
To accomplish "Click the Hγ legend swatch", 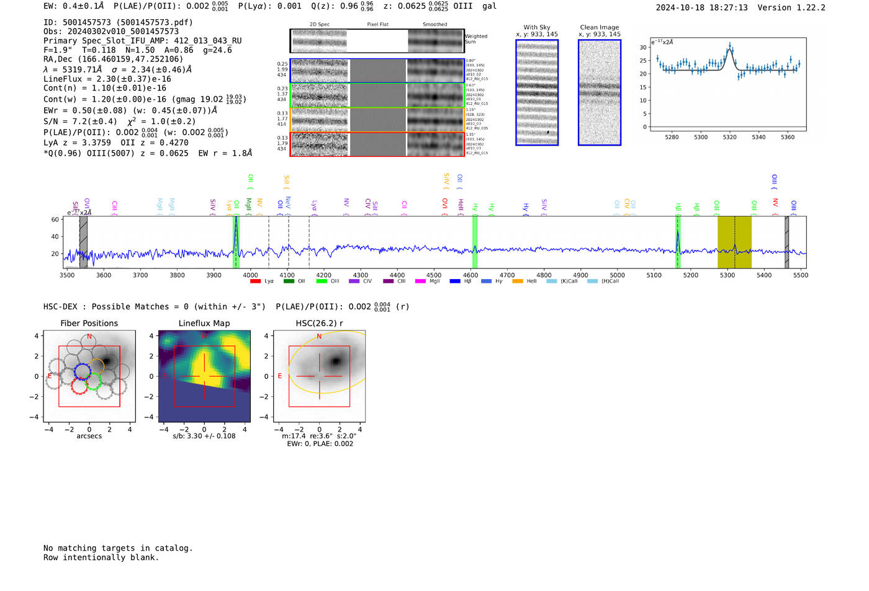I will (x=486, y=282).
